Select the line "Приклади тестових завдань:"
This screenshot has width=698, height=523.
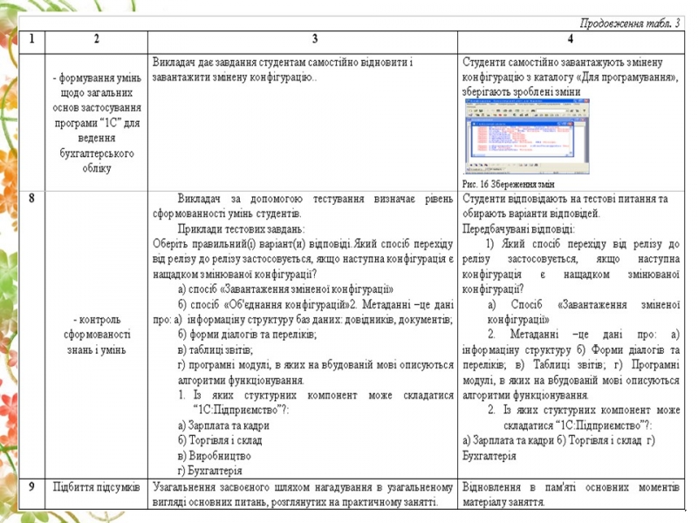(241, 229)
